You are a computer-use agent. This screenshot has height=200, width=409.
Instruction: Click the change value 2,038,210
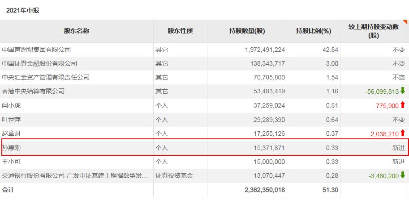click(385, 134)
